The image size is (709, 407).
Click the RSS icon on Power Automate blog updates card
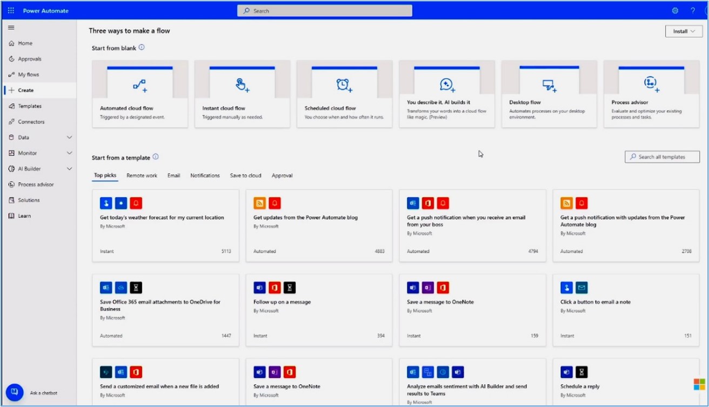[260, 203]
